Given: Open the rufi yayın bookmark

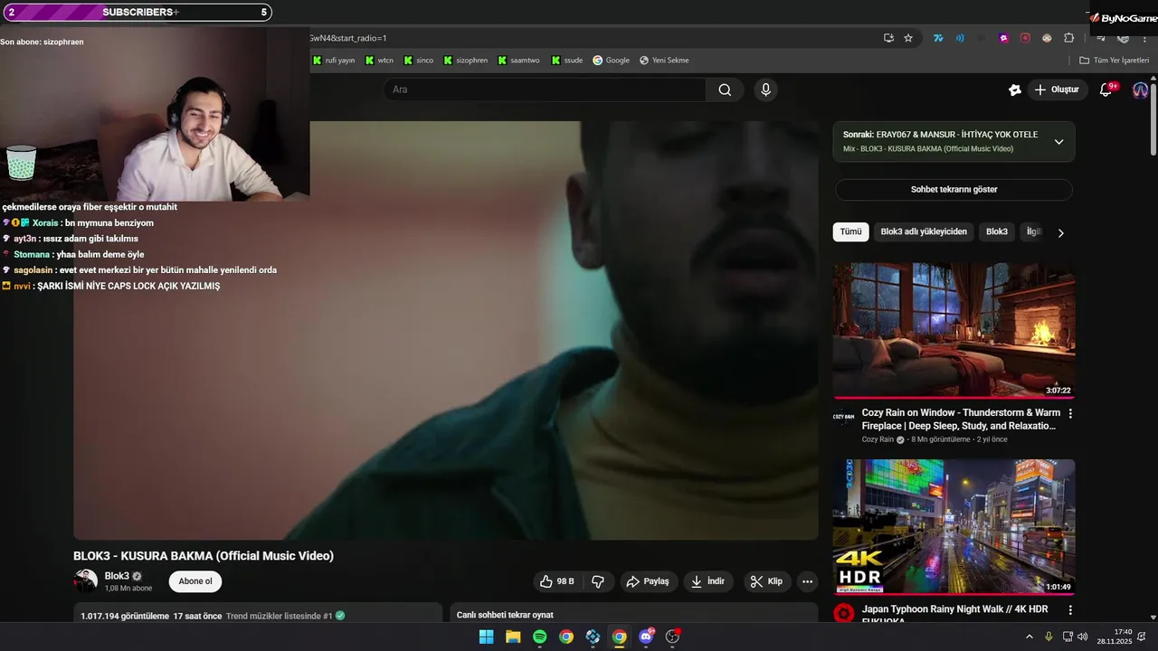Looking at the screenshot, I should (334, 61).
